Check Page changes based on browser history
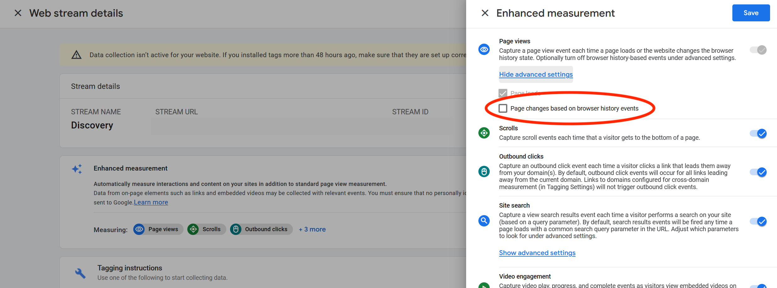 (x=503, y=108)
